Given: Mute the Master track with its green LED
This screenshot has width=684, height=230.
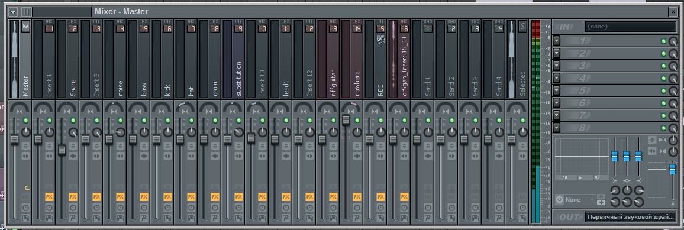Looking at the screenshot, I should click(x=25, y=120).
